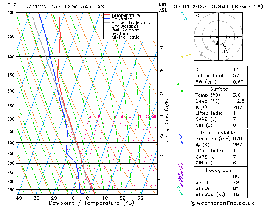Image resolution: width=267 pixels, height=206 pixels.
Task: Click the Dewpoint / Temperature (°C) axis title
Action: pyautogui.click(x=91, y=203)
